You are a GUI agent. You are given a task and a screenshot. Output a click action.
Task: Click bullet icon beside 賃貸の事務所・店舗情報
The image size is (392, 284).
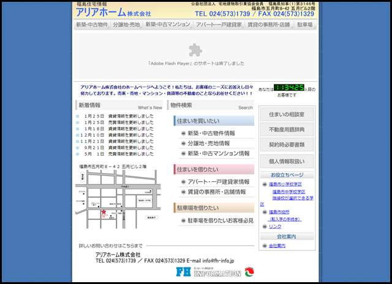point(184,192)
